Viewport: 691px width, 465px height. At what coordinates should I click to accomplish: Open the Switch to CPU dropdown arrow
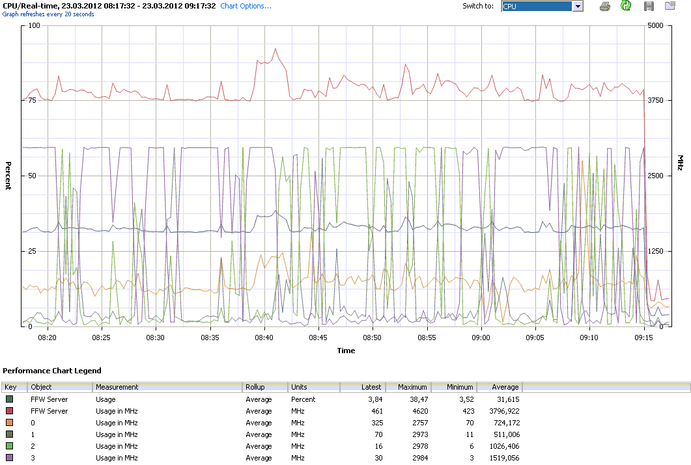(x=577, y=7)
